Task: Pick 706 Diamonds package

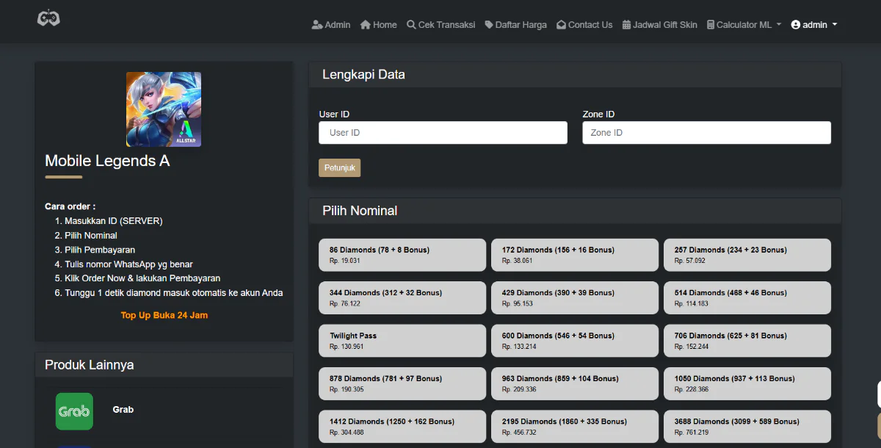Action: (x=747, y=341)
